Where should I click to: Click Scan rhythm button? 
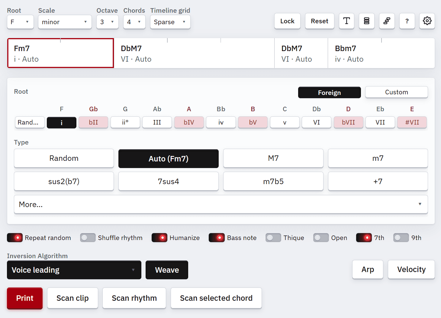134,298
